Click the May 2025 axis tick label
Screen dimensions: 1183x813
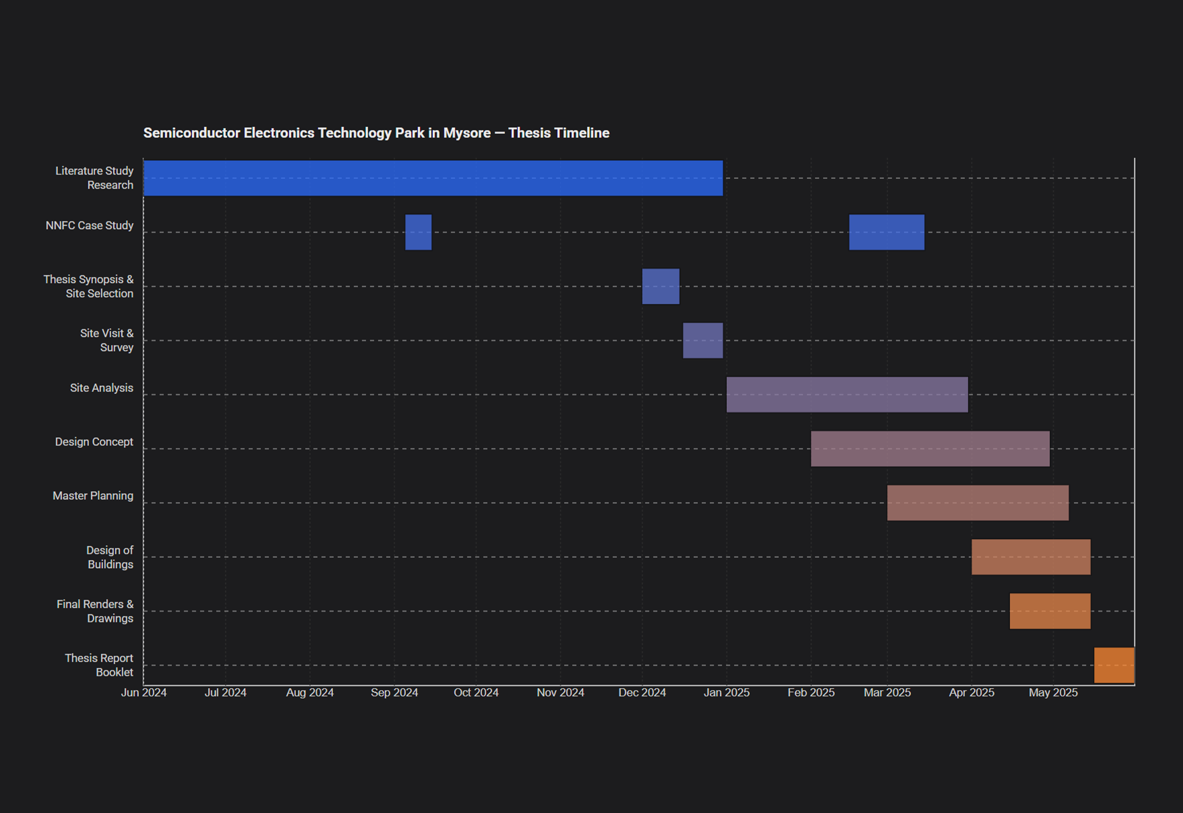tap(1053, 693)
